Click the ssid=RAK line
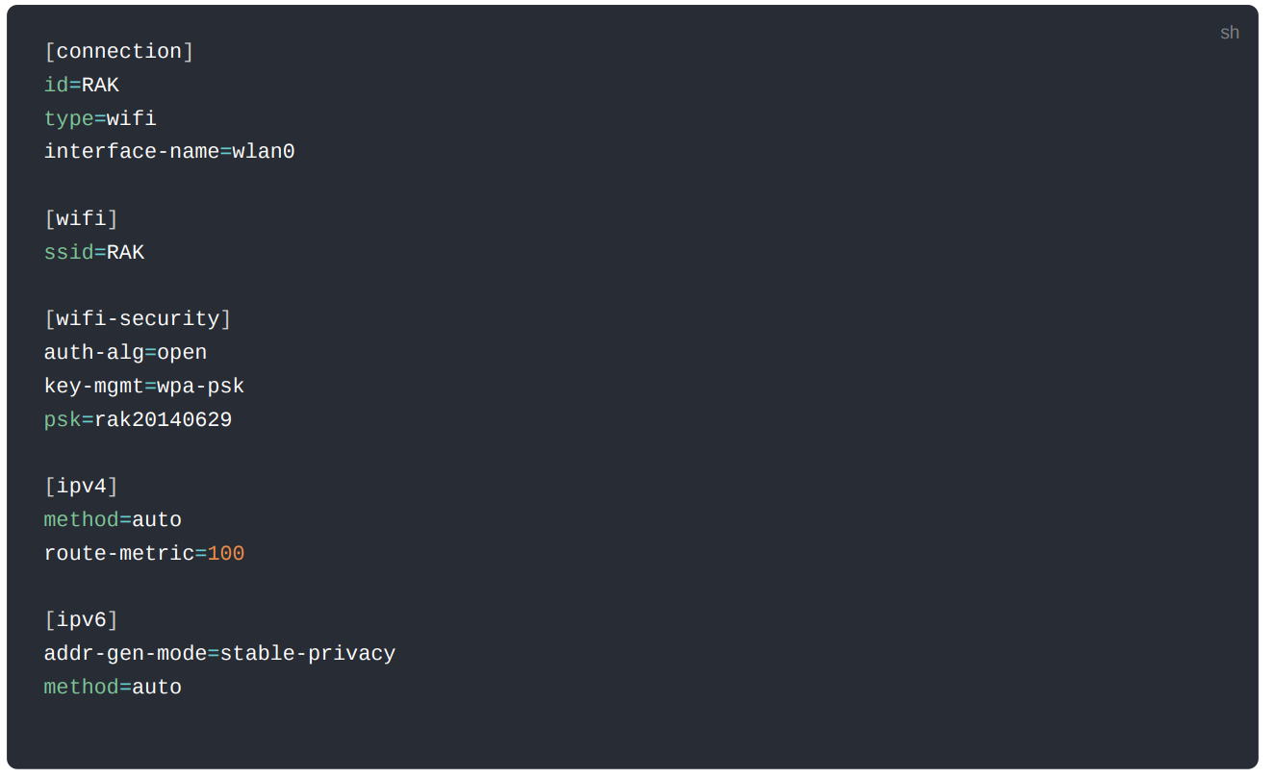 pyautogui.click(x=94, y=253)
